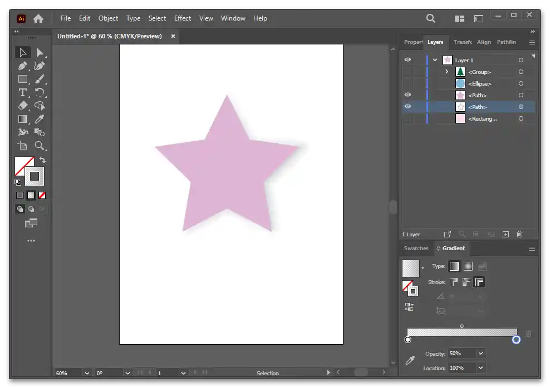Select the Pen tool
The width and height of the screenshot is (550, 388).
point(23,66)
